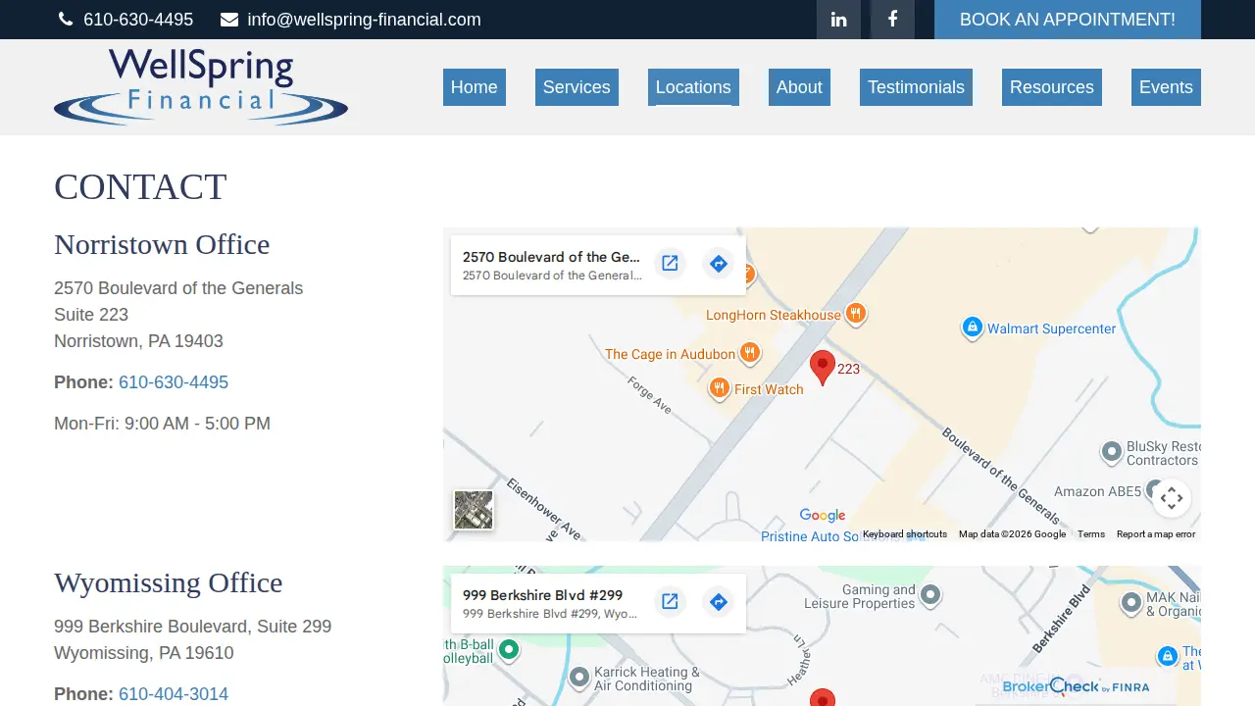Screen dimensions: 1255x706
Task: Switch Norristown map to satellite view
Action: pos(474,510)
